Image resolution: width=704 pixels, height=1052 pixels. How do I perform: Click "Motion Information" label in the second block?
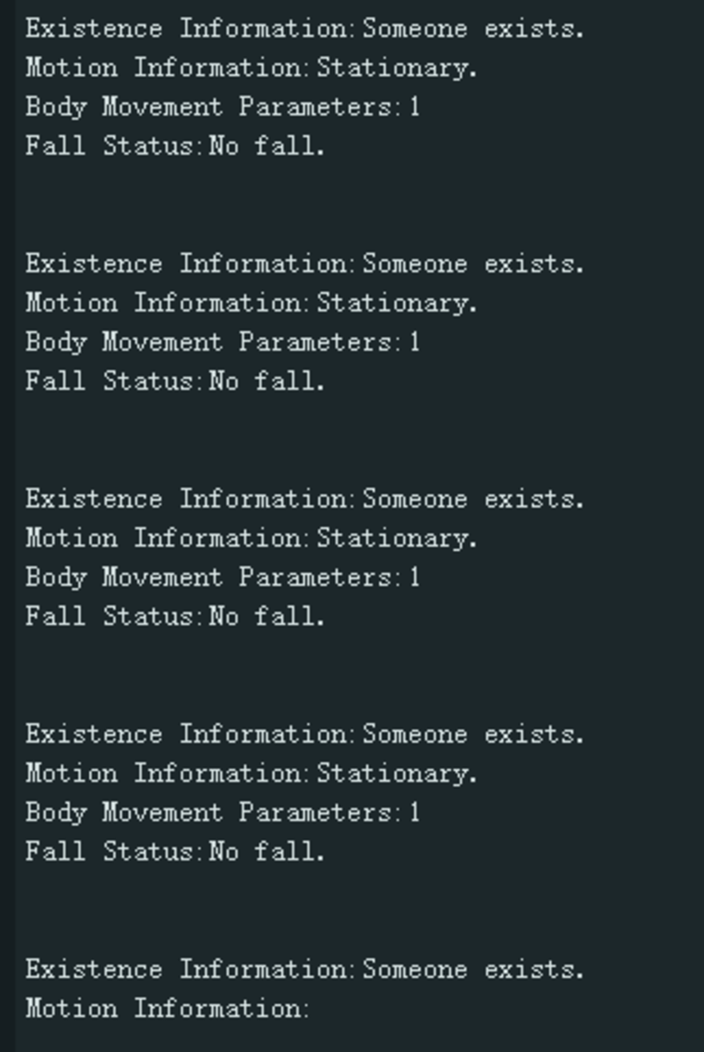[x=166, y=303]
